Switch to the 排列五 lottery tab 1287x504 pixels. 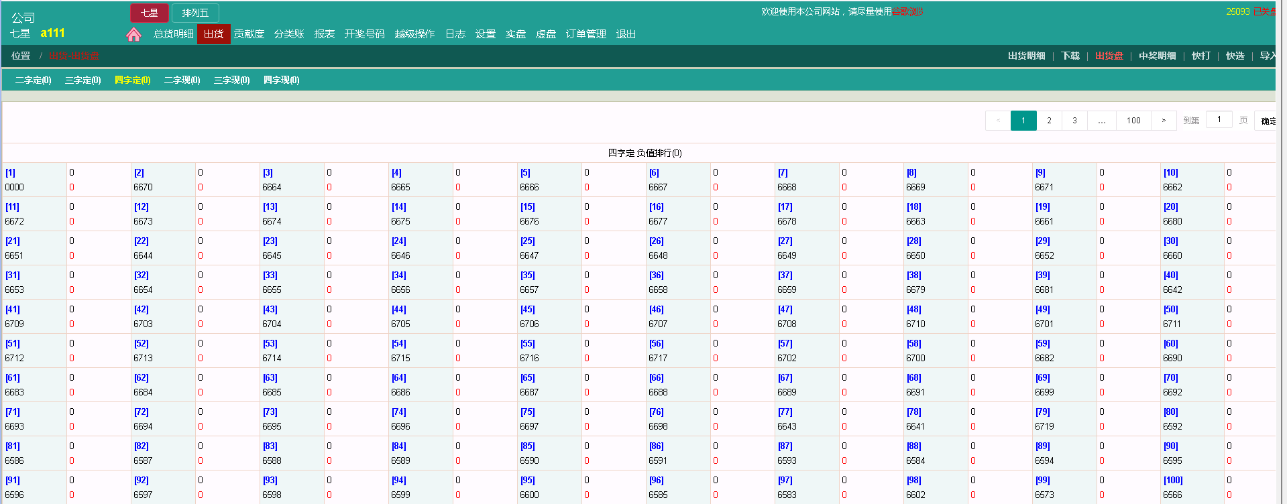coord(195,13)
